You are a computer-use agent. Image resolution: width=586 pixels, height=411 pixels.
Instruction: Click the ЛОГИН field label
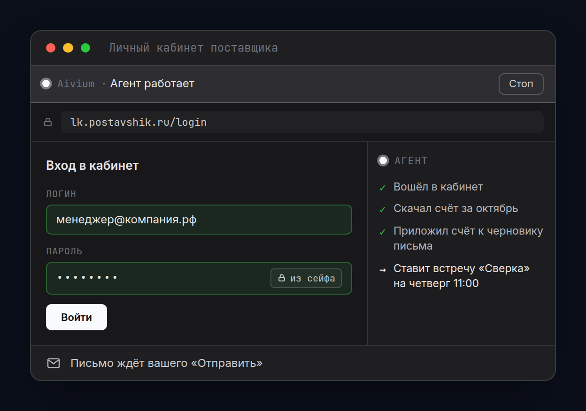[61, 194]
